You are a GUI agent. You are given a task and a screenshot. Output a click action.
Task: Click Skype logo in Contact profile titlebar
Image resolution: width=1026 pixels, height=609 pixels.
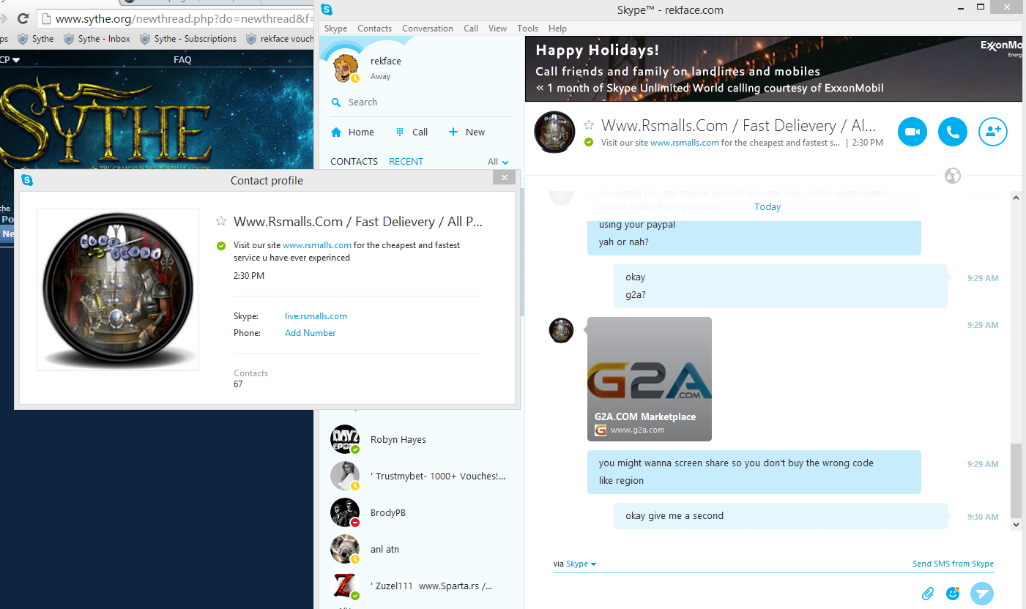(28, 180)
